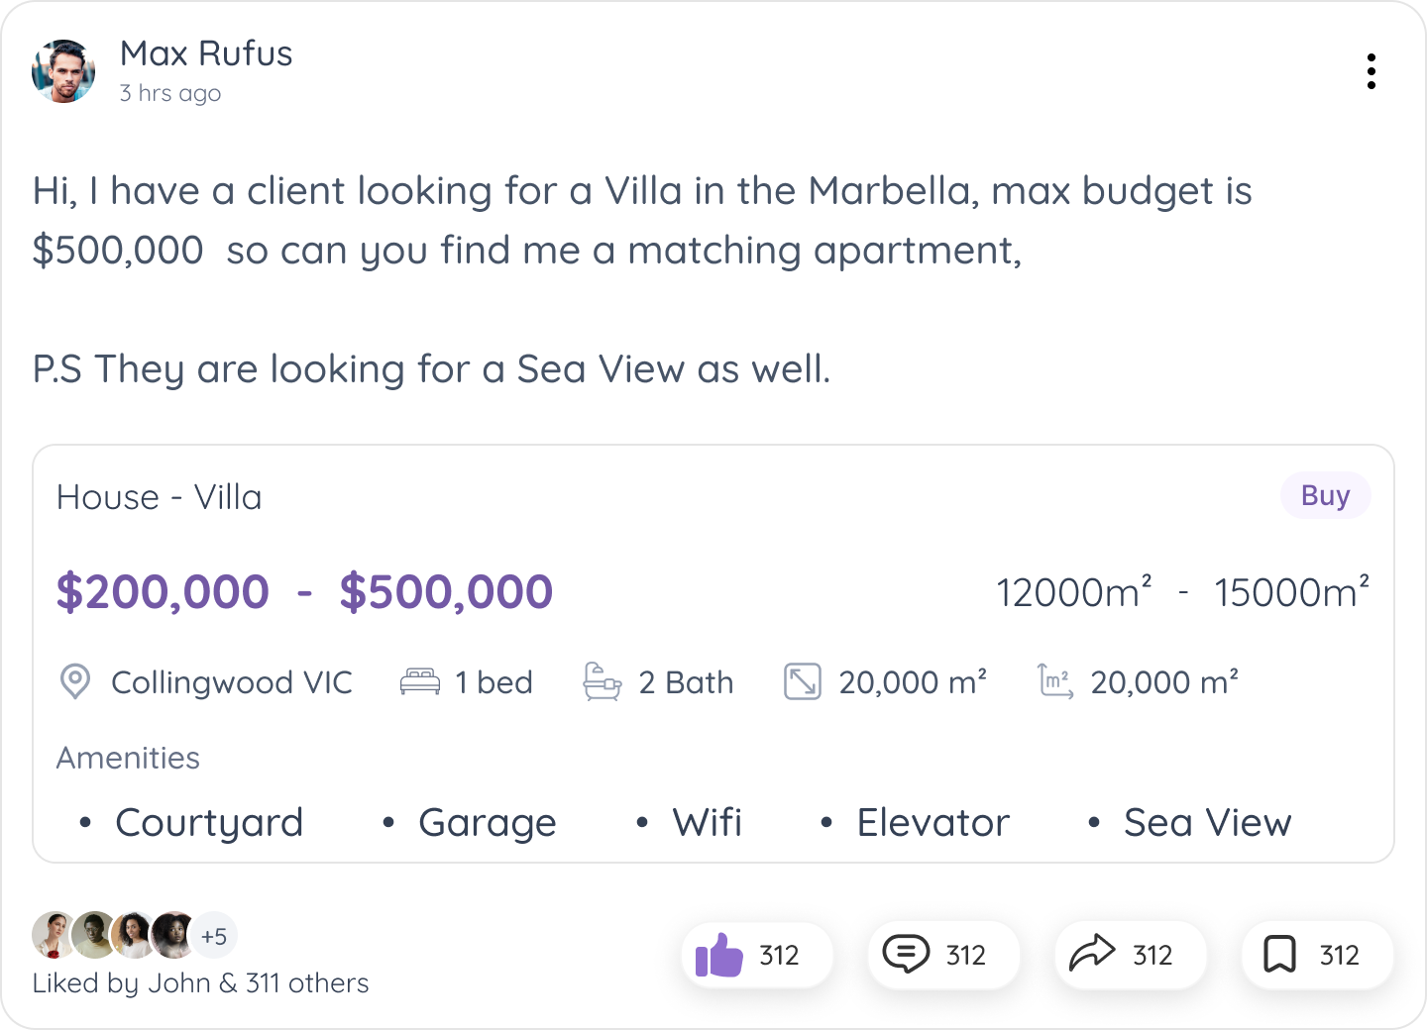Click the thumbs-up like icon

[719, 956]
